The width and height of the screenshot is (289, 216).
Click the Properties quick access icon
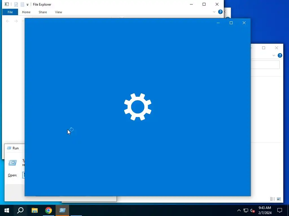(16, 4)
